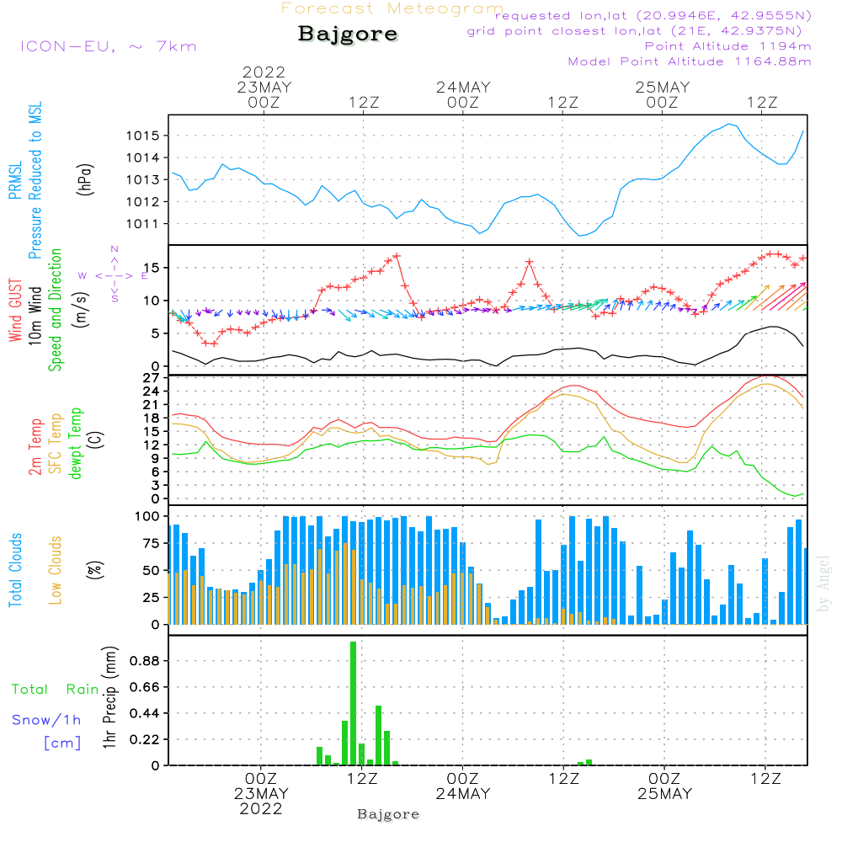Viewport: 842px width, 842px height.
Task: Click the wind direction compass legend
Action: 114,274
